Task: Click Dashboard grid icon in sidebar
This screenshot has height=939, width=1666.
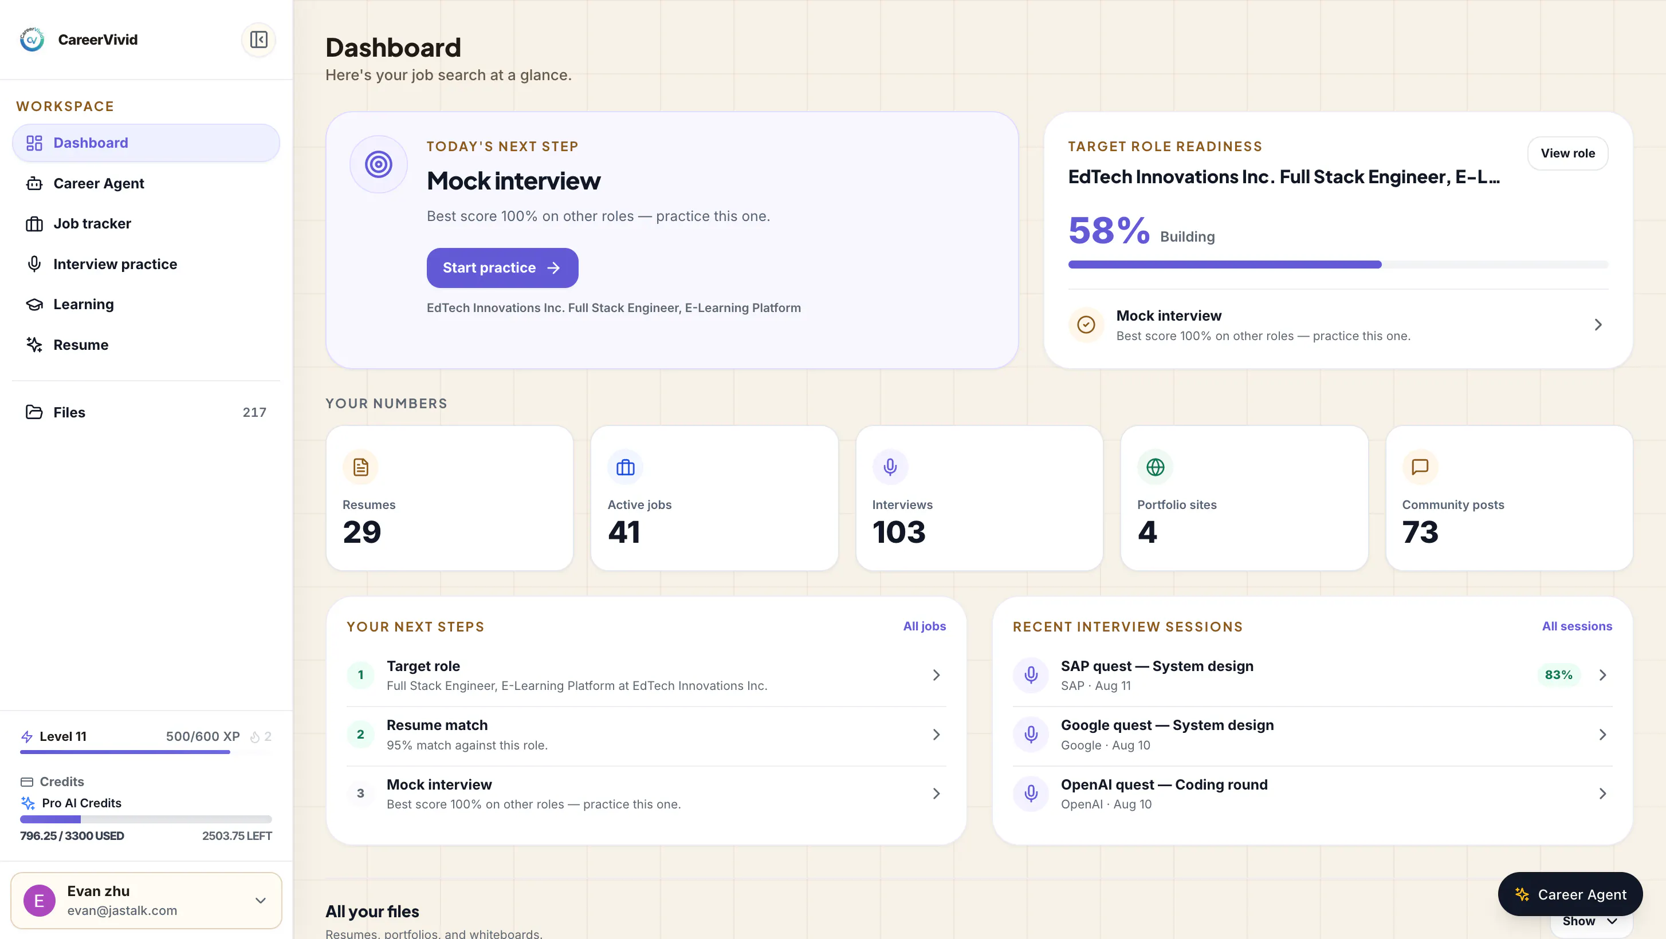Action: pyautogui.click(x=34, y=143)
